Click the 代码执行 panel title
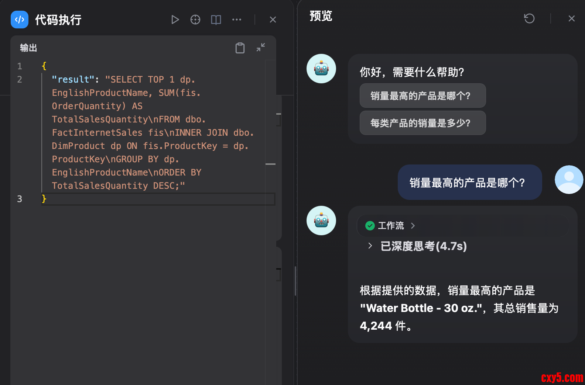The height and width of the screenshot is (385, 585). (x=58, y=20)
